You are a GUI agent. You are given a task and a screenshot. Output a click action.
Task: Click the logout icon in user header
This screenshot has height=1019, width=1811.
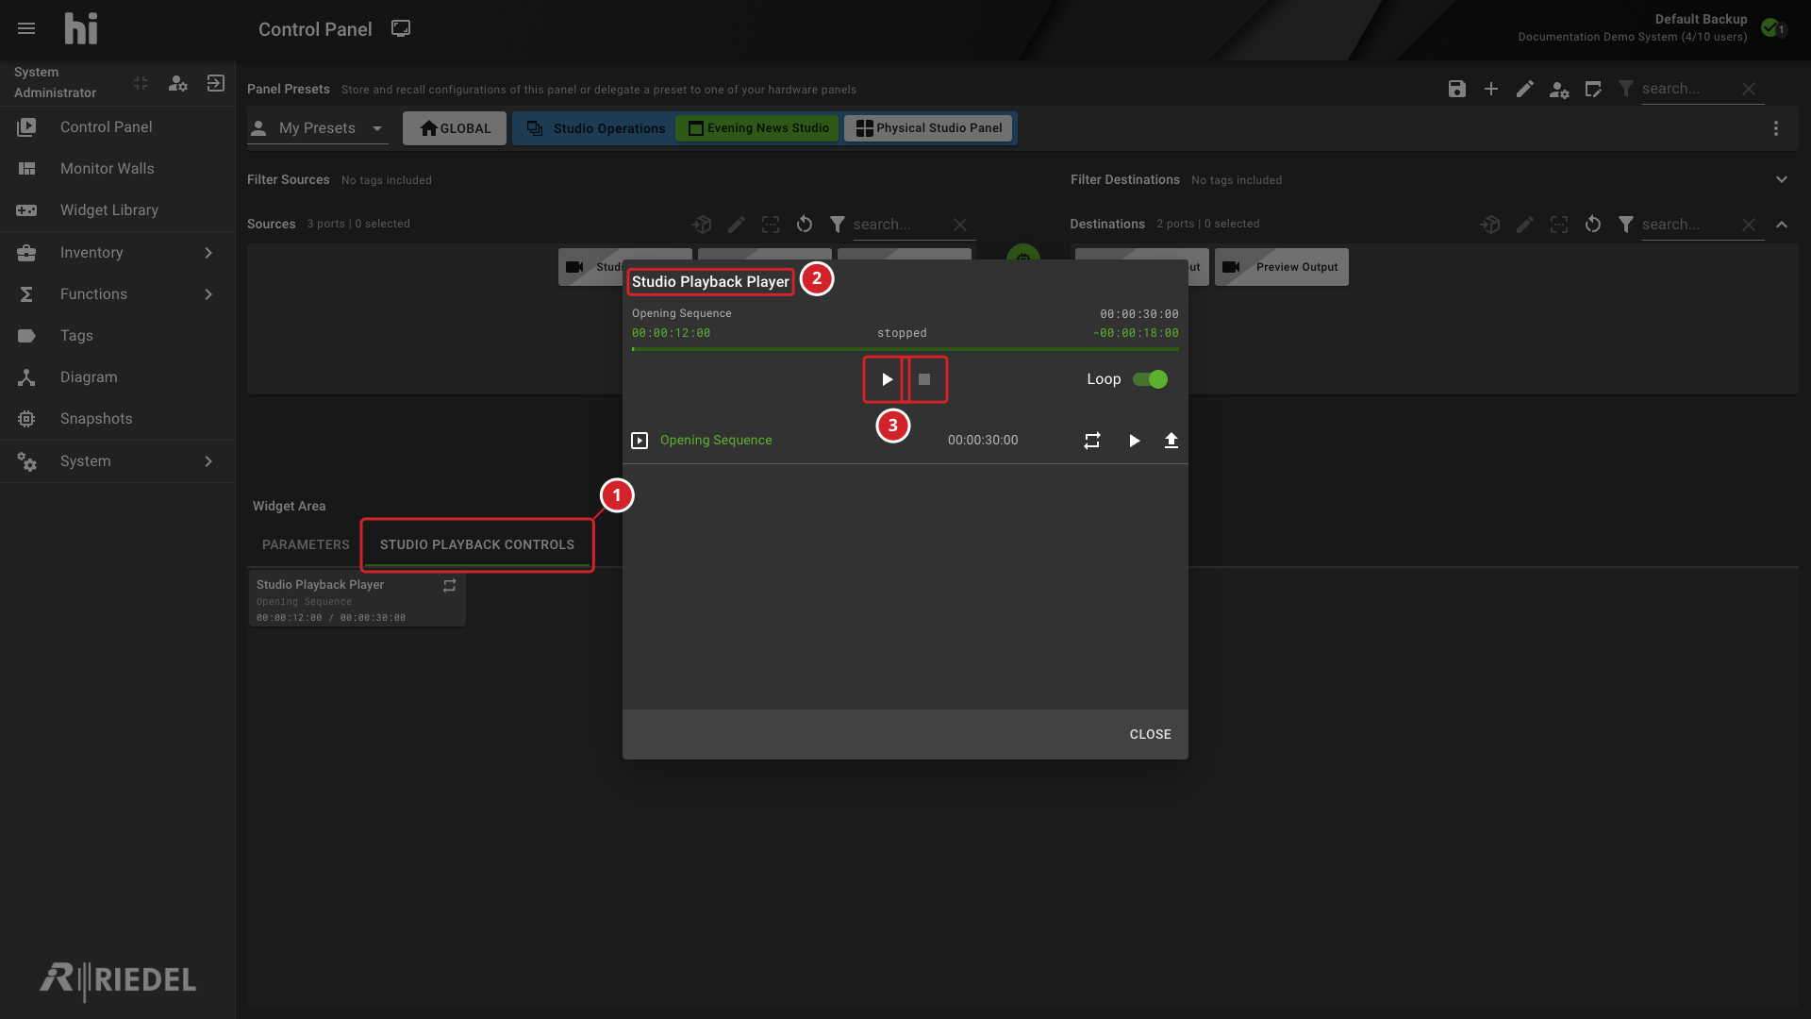coord(216,83)
